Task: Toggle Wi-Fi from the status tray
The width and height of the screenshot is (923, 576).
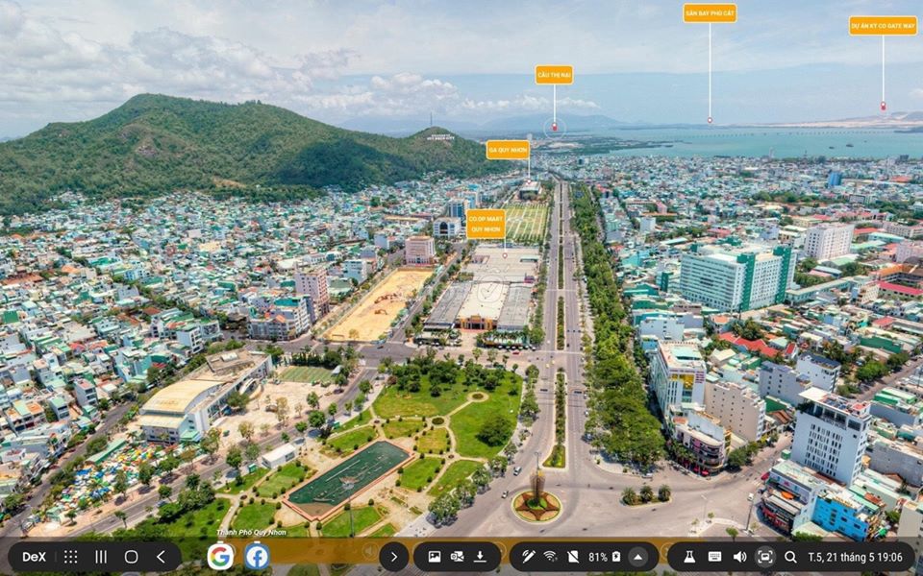Action: [550, 557]
